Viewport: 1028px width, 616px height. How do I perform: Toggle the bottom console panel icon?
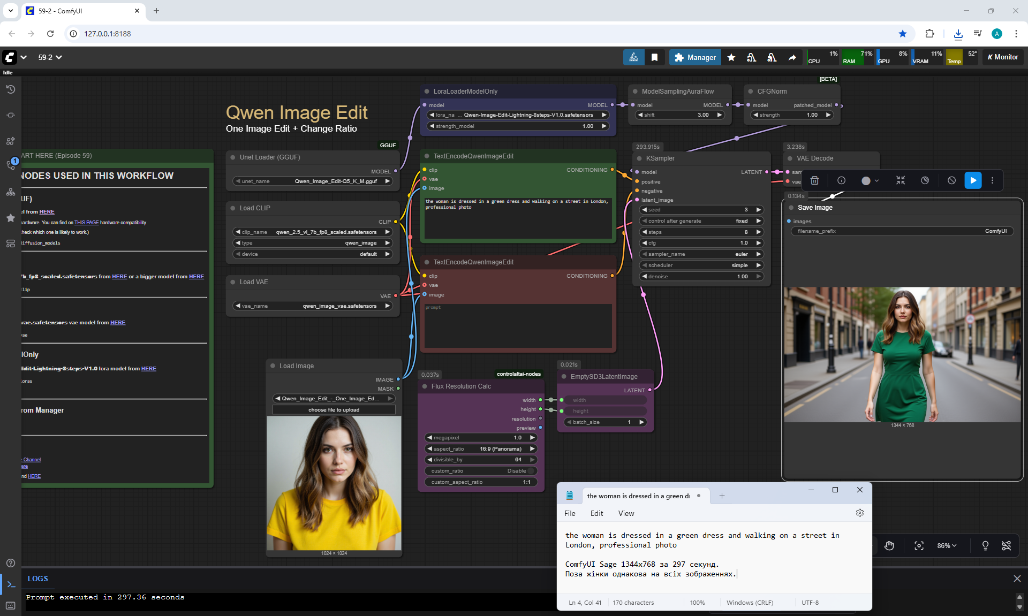pos(11,584)
